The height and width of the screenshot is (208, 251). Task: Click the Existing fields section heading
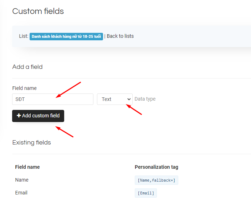(x=31, y=142)
